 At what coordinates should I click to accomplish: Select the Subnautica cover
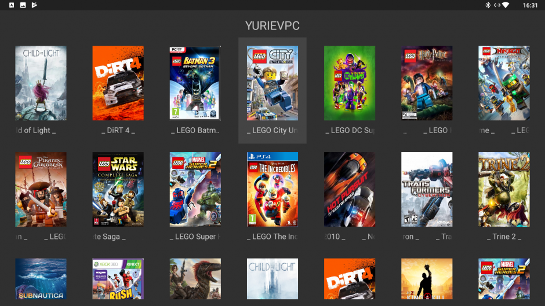41,279
